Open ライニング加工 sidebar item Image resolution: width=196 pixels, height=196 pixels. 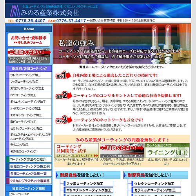click(30, 145)
